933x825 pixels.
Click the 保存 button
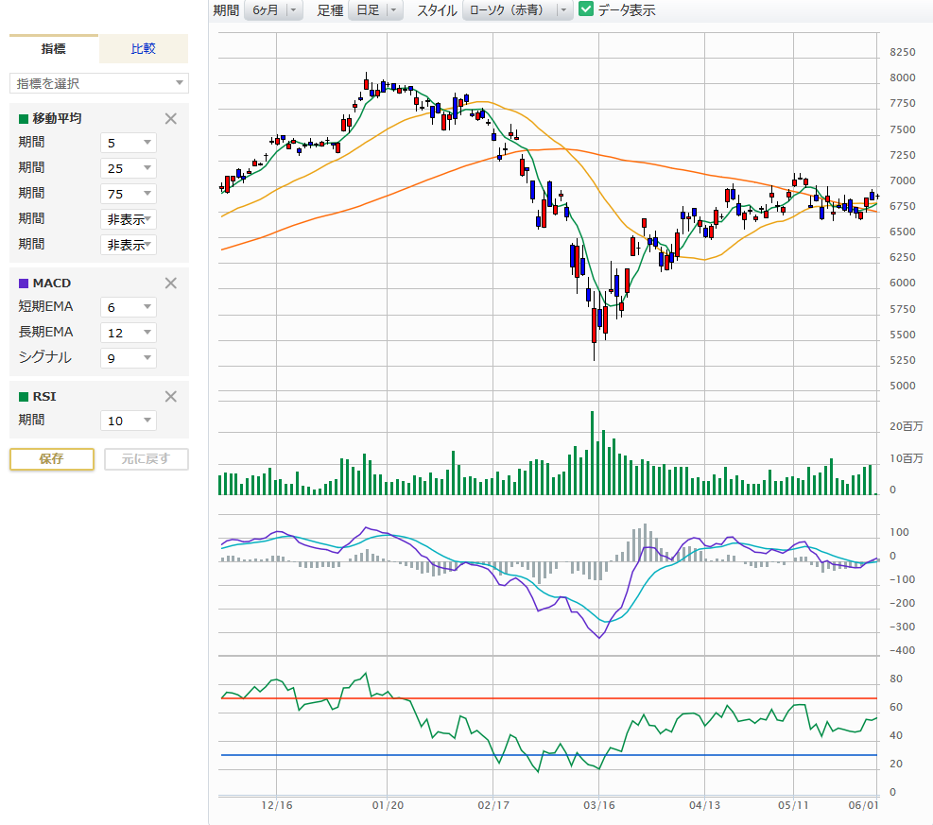52,459
